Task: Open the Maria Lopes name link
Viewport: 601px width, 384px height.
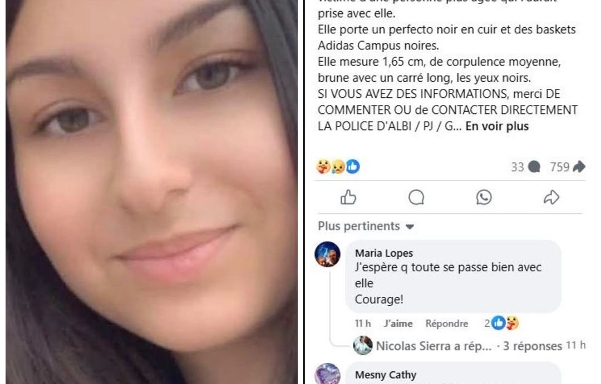Action: click(x=383, y=253)
